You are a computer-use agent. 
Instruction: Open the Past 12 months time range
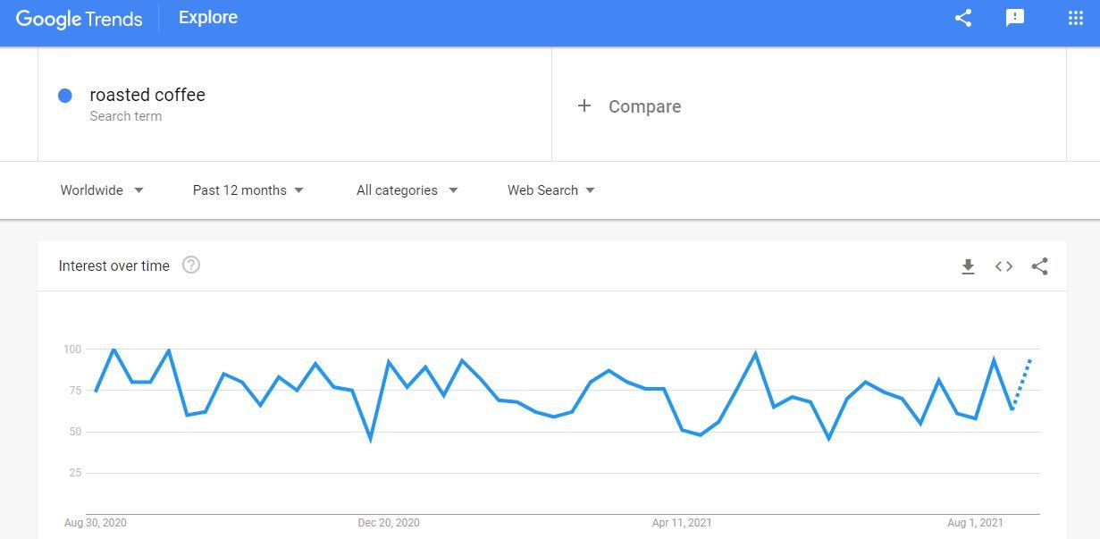click(x=248, y=190)
